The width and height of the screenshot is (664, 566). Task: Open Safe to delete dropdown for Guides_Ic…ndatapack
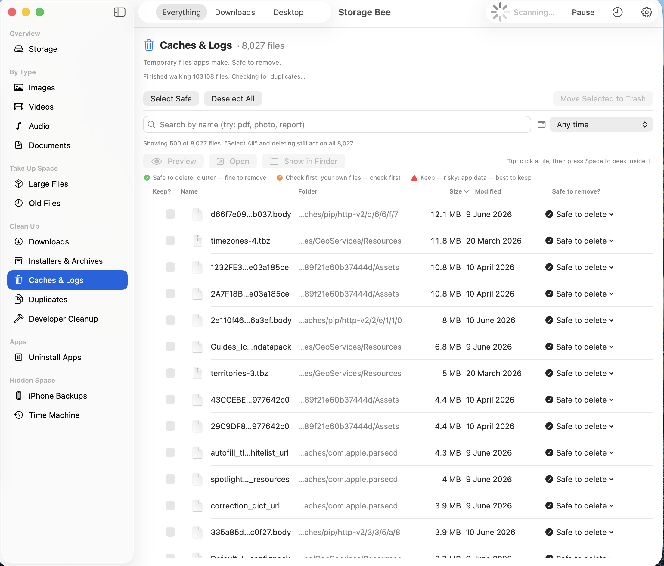click(x=579, y=347)
